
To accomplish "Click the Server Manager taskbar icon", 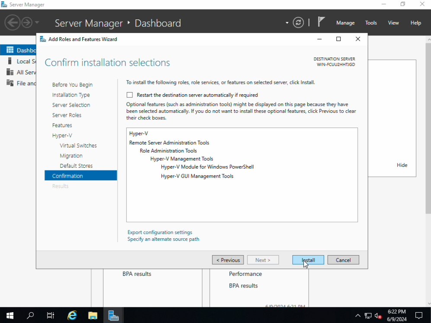I will 113,315.
